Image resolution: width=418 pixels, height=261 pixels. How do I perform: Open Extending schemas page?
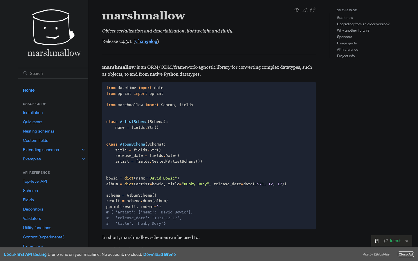click(x=41, y=150)
